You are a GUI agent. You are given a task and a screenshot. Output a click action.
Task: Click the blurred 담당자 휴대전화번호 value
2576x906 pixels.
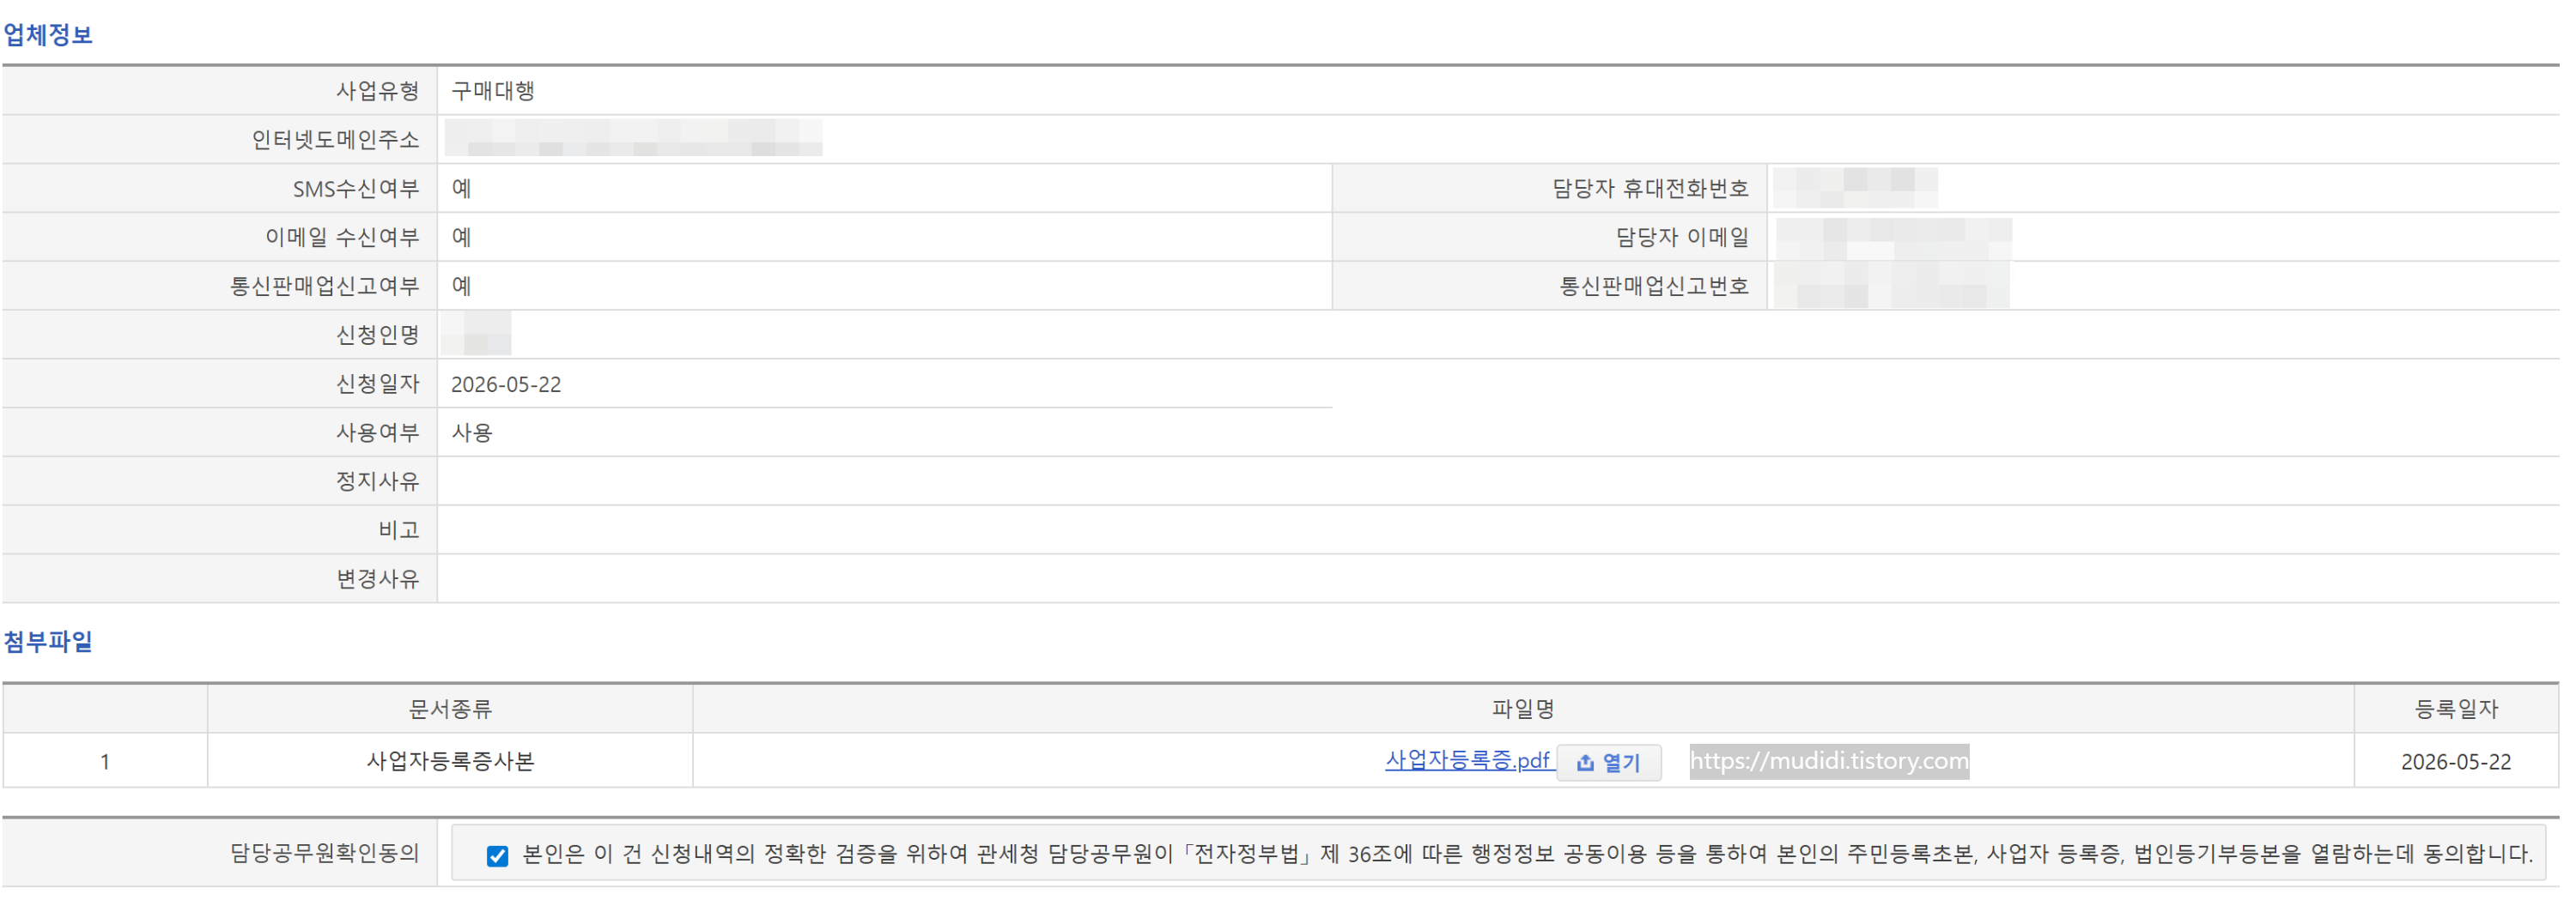pos(1855,188)
